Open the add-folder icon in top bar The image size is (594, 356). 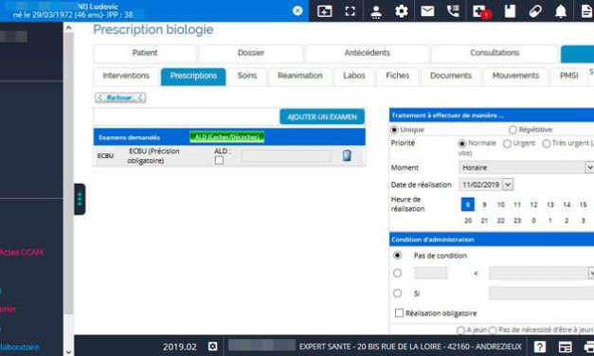(x=325, y=11)
